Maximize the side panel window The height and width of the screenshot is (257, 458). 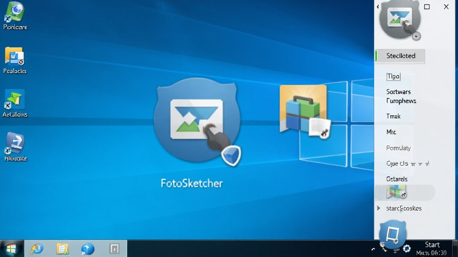427,7
